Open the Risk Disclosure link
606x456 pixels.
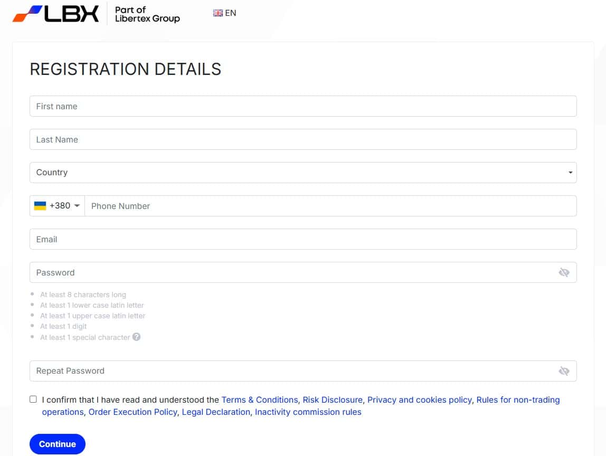point(333,400)
